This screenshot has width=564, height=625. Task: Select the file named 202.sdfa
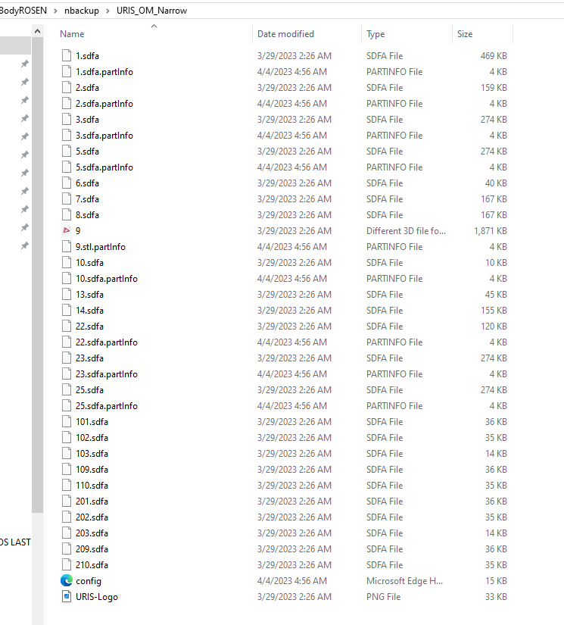click(92, 517)
